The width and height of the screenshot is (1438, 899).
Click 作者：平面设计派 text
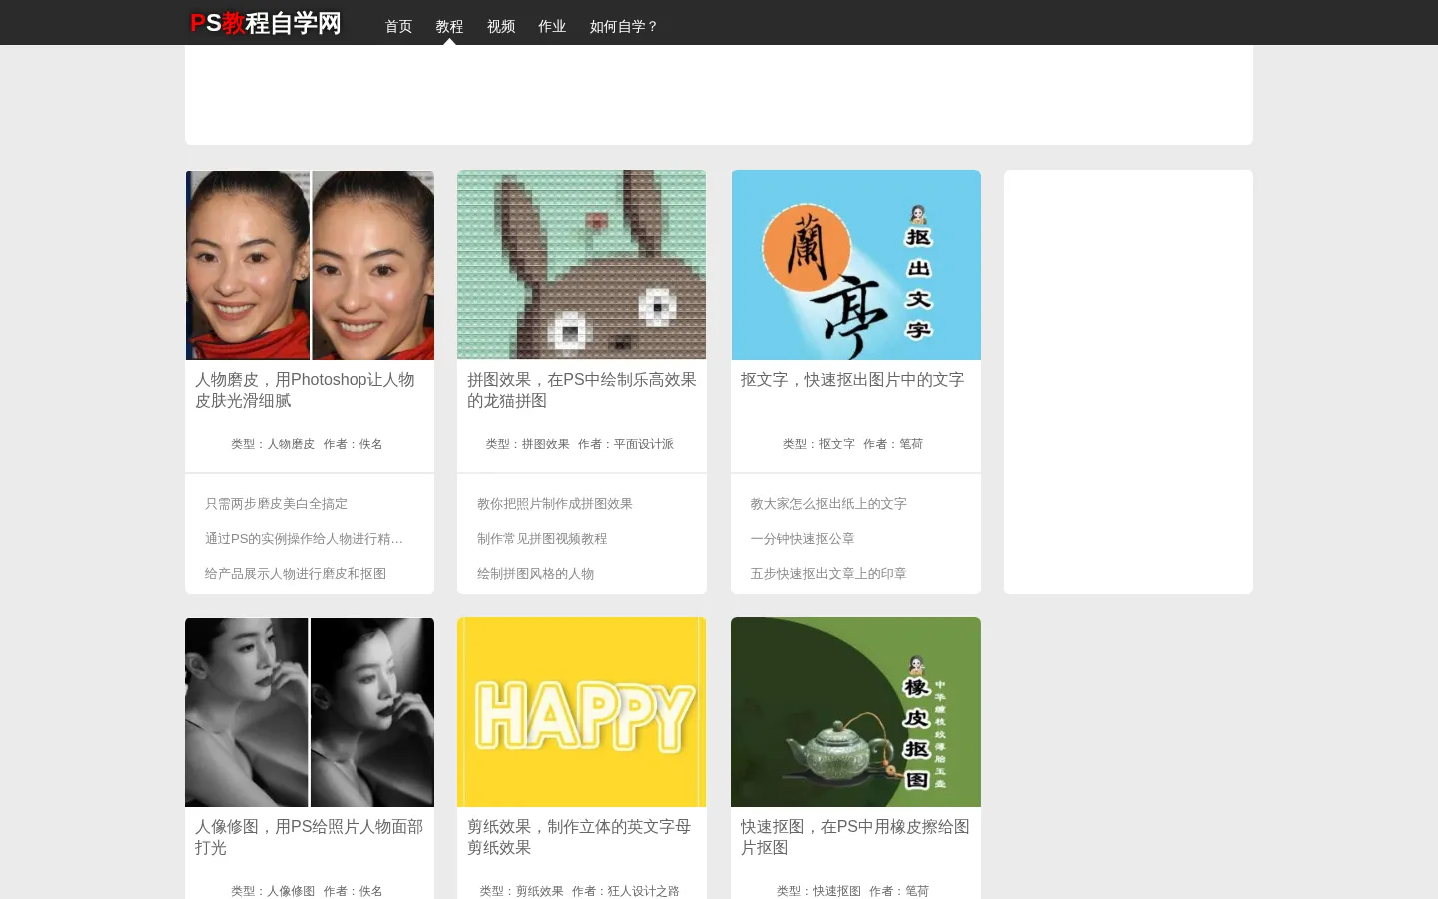pos(626,444)
